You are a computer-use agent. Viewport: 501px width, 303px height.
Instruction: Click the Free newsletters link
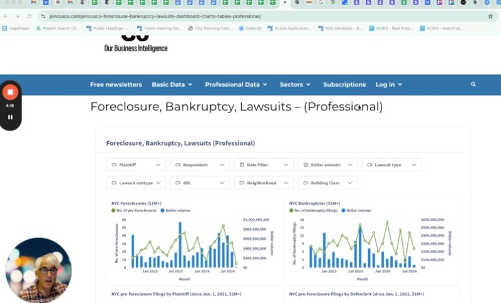point(116,84)
